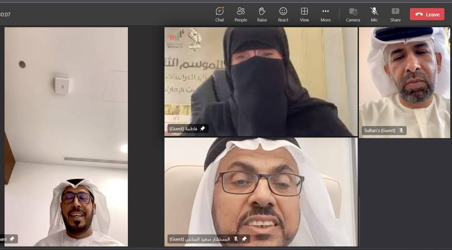Click the Sultan's (Guest) name label
The width and height of the screenshot is (452, 250).
coord(380,131)
